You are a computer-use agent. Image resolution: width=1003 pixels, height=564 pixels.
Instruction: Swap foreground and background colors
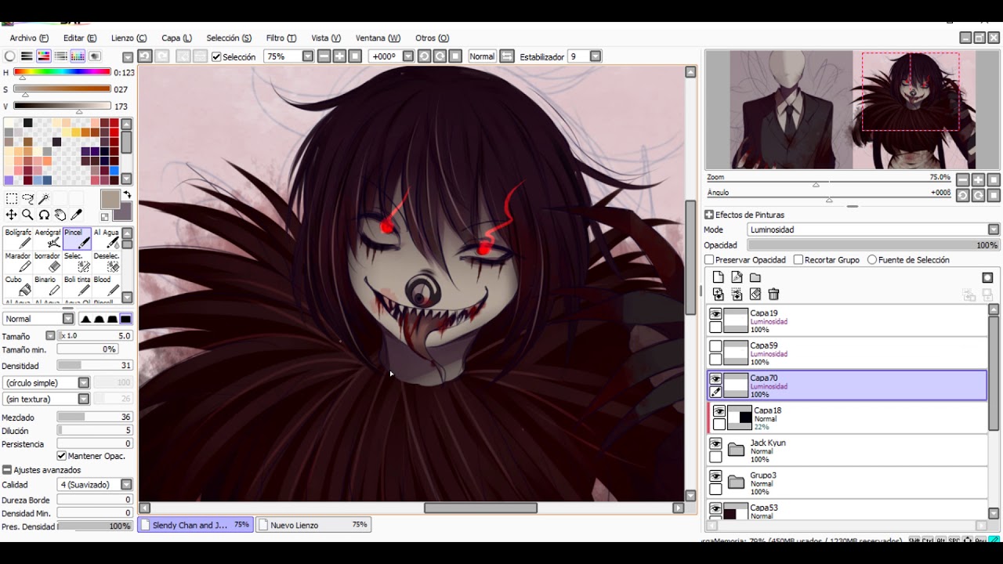pyautogui.click(x=127, y=195)
